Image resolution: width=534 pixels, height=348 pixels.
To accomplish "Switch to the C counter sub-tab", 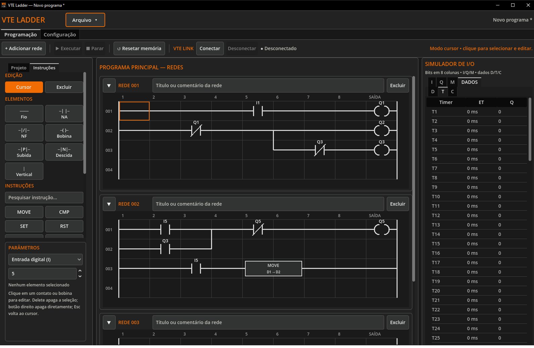I will click(x=452, y=92).
